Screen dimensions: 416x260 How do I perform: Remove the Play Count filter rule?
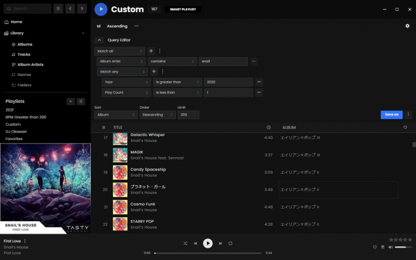click(259, 92)
